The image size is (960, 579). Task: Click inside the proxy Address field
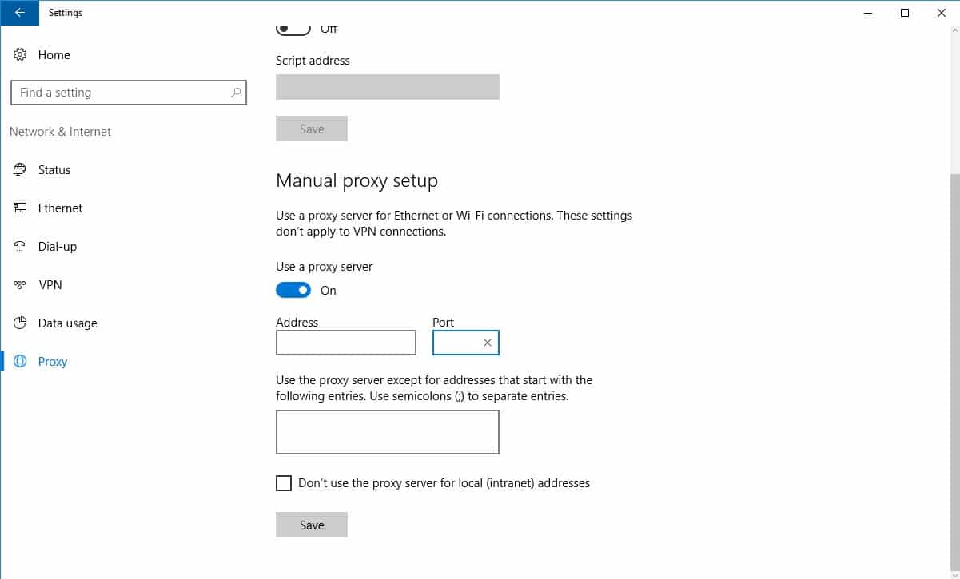coord(345,342)
